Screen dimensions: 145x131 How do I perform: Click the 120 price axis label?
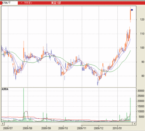[141, 20]
